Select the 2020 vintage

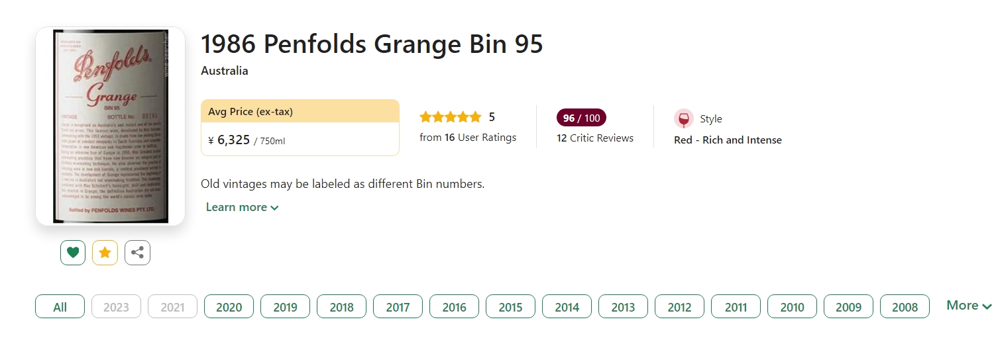[229, 307]
